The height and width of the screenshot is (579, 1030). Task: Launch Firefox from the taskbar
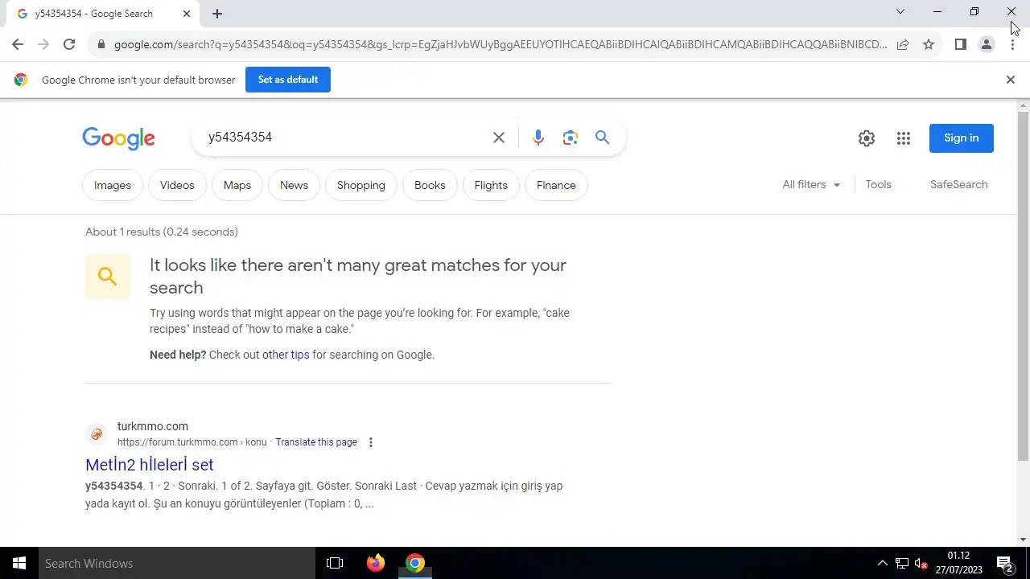375,563
